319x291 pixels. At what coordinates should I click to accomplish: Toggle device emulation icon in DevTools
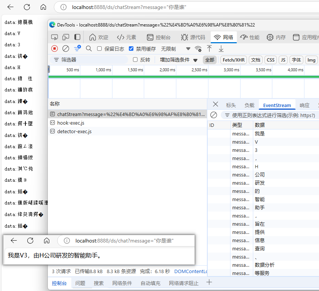(x=66, y=37)
